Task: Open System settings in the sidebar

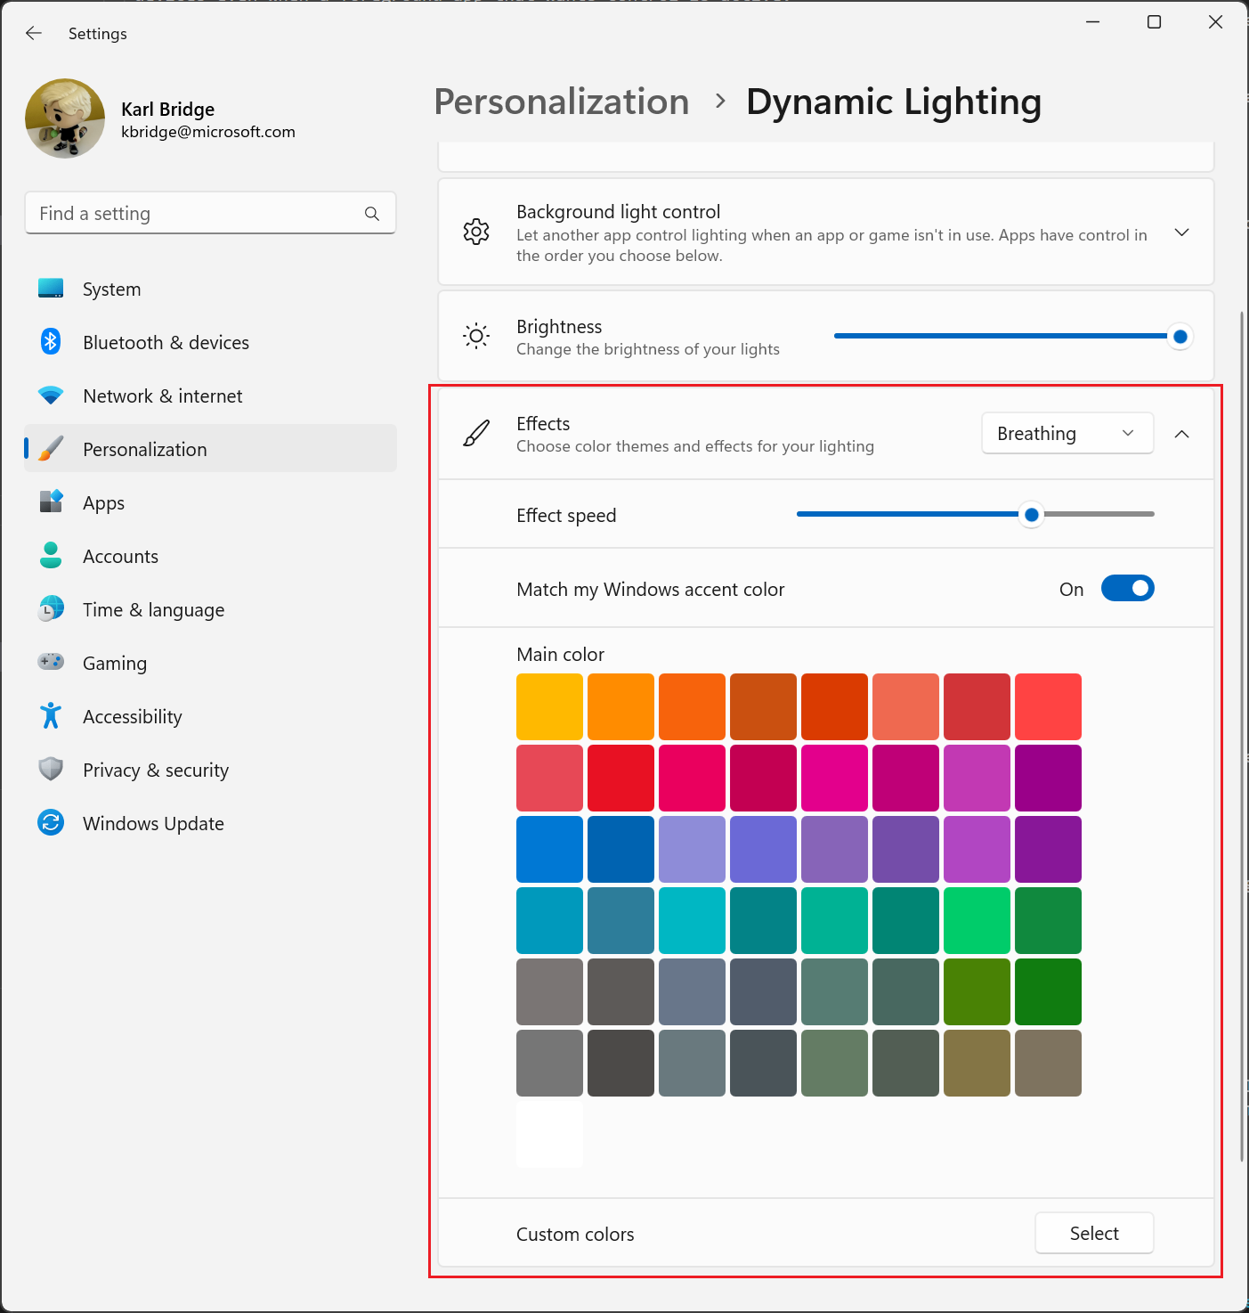Action: [111, 289]
